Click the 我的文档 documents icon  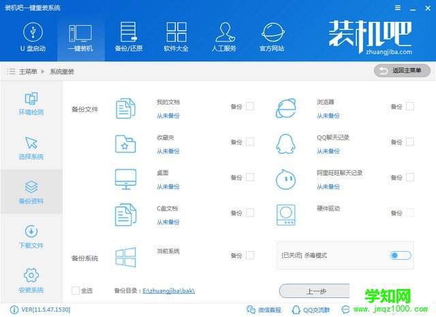click(x=125, y=109)
